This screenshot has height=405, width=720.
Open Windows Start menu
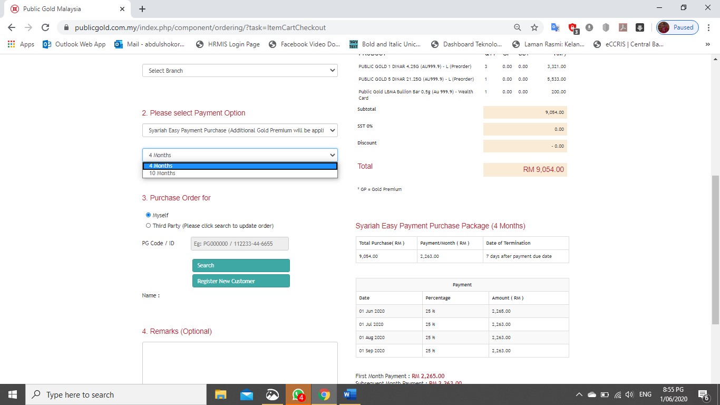click(13, 394)
